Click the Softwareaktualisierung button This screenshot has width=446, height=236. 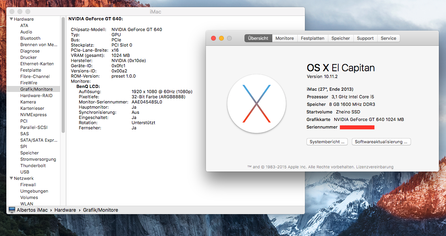pyautogui.click(x=381, y=142)
